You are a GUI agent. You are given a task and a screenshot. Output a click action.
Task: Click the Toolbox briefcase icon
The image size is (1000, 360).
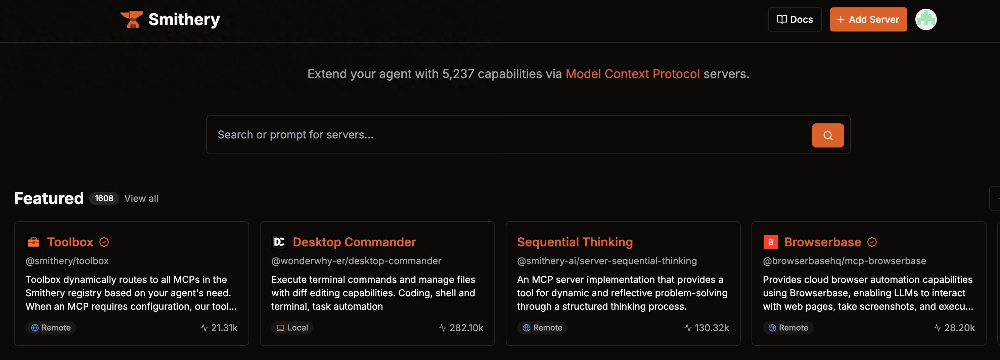point(33,242)
